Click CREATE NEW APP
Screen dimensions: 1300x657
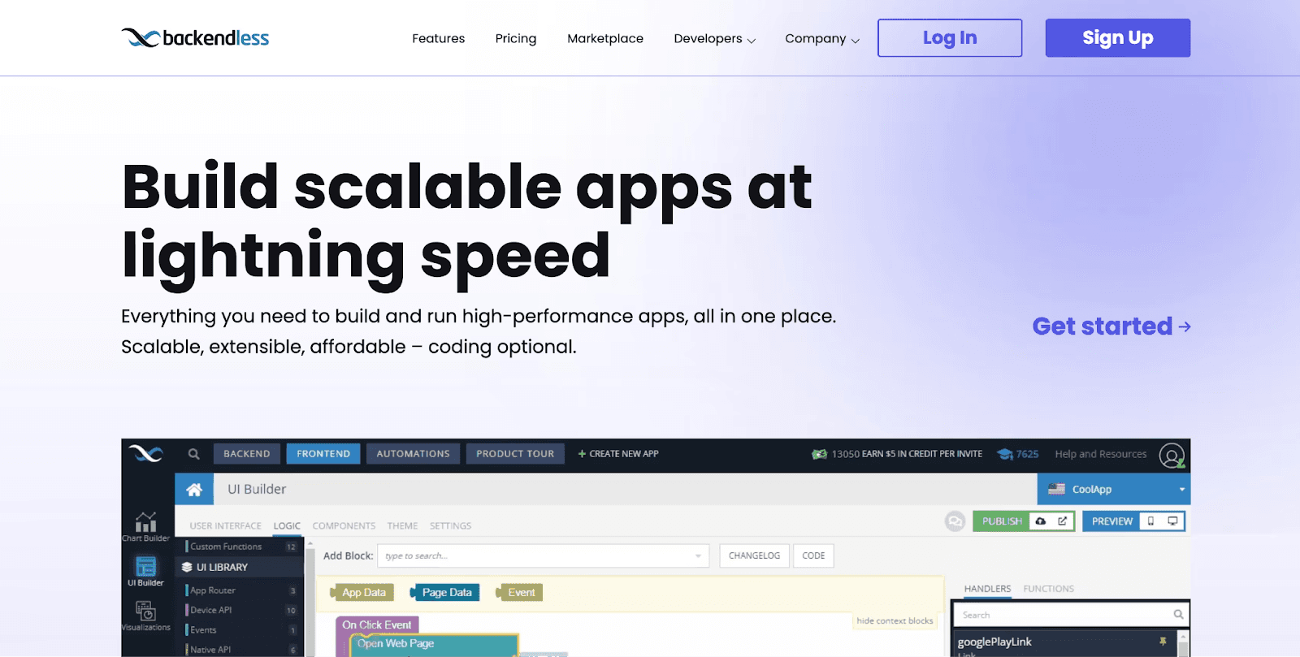tap(618, 454)
